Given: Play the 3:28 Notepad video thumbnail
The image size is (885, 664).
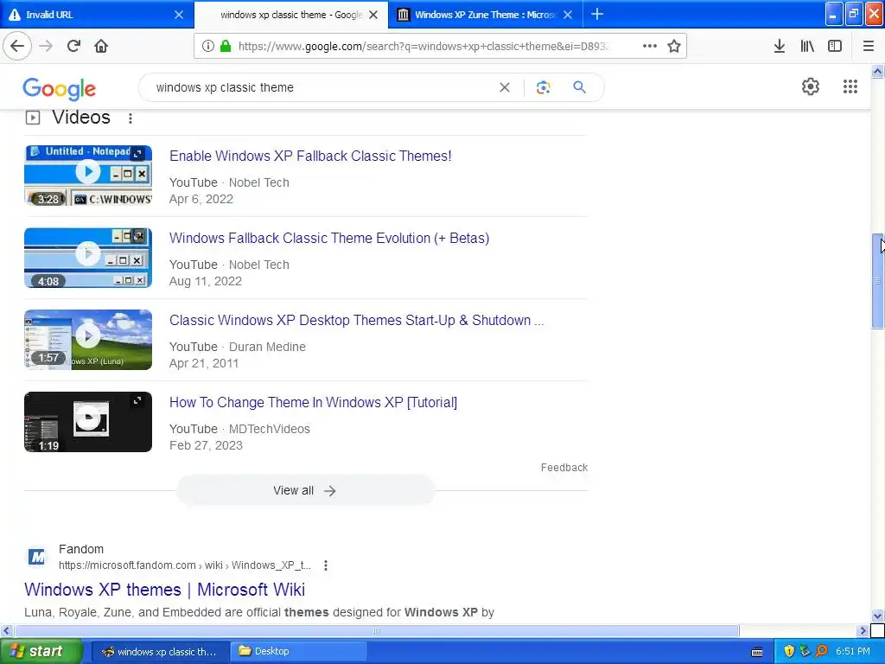Looking at the screenshot, I should click(x=88, y=176).
